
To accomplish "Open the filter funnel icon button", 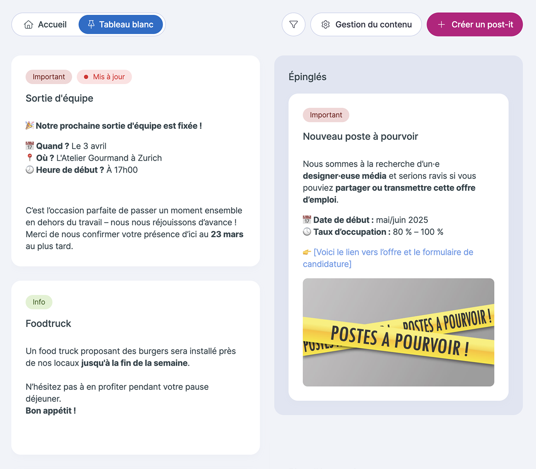I will pyautogui.click(x=294, y=25).
